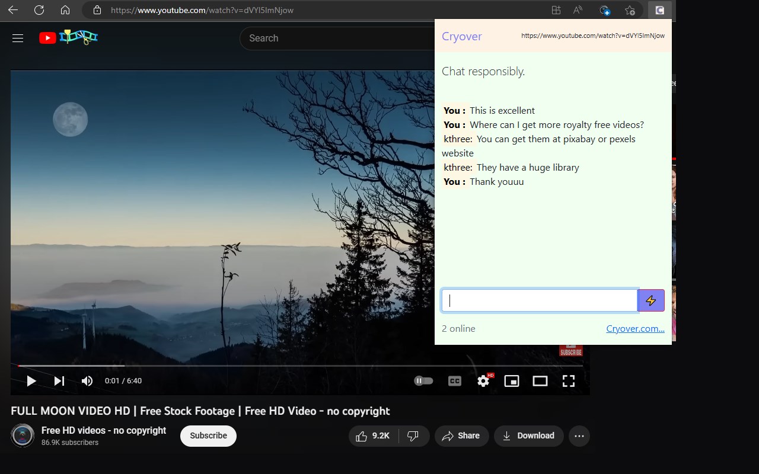
Task: Toggle the Cryover extension toolbar icon
Action: tap(659, 10)
